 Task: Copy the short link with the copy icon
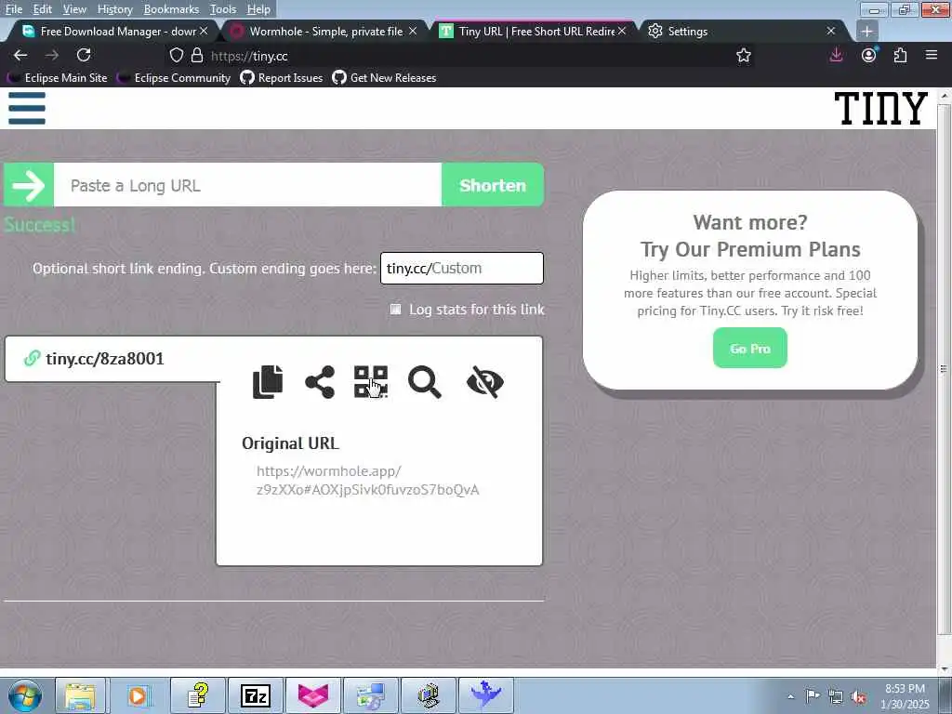pyautogui.click(x=268, y=382)
